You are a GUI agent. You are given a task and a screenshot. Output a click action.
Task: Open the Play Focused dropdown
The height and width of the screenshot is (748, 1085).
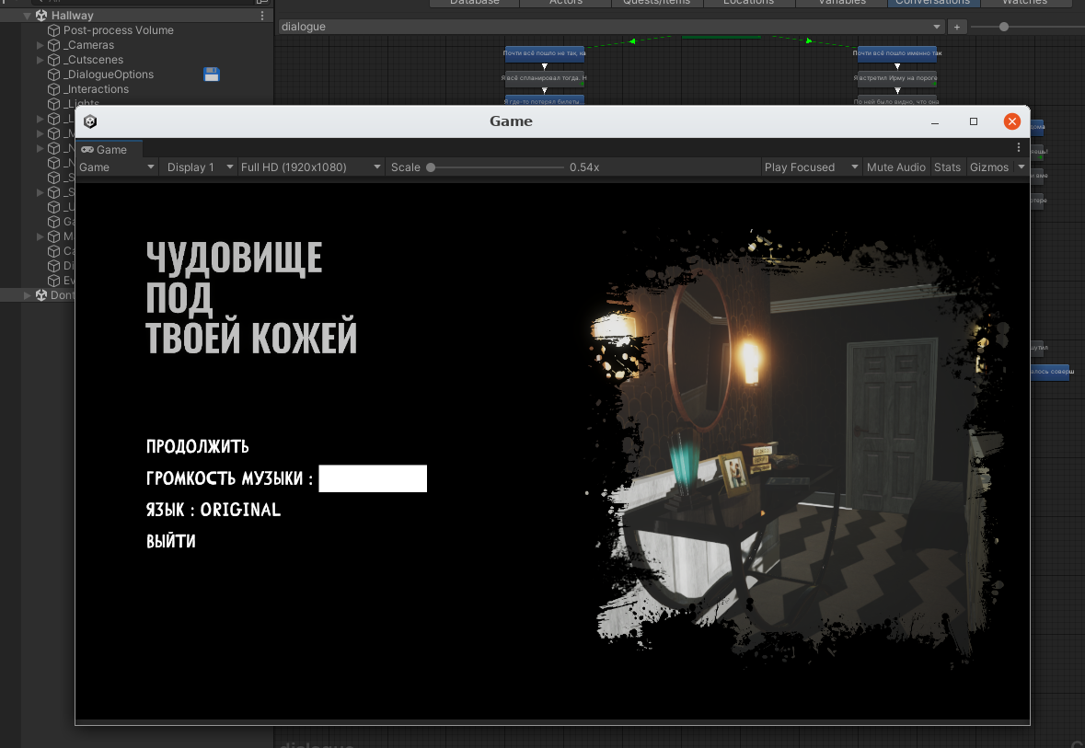(811, 167)
